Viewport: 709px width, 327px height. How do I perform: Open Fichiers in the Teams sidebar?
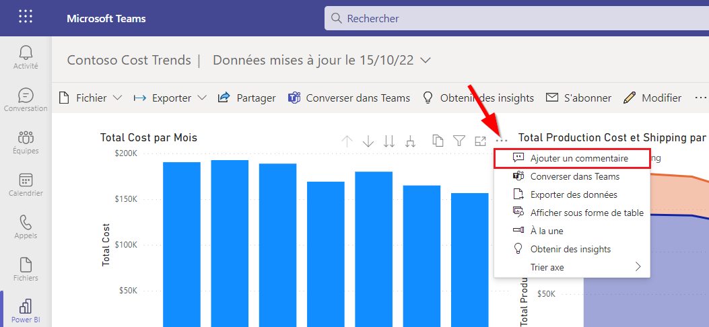click(x=26, y=270)
